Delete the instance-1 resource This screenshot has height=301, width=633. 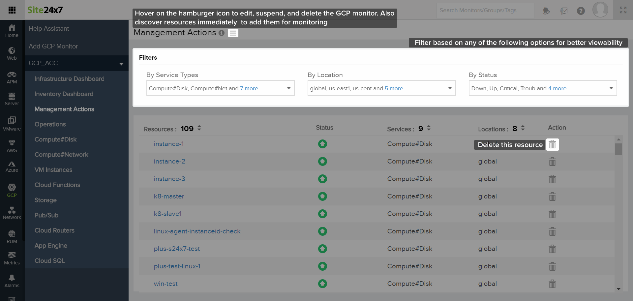[552, 144]
